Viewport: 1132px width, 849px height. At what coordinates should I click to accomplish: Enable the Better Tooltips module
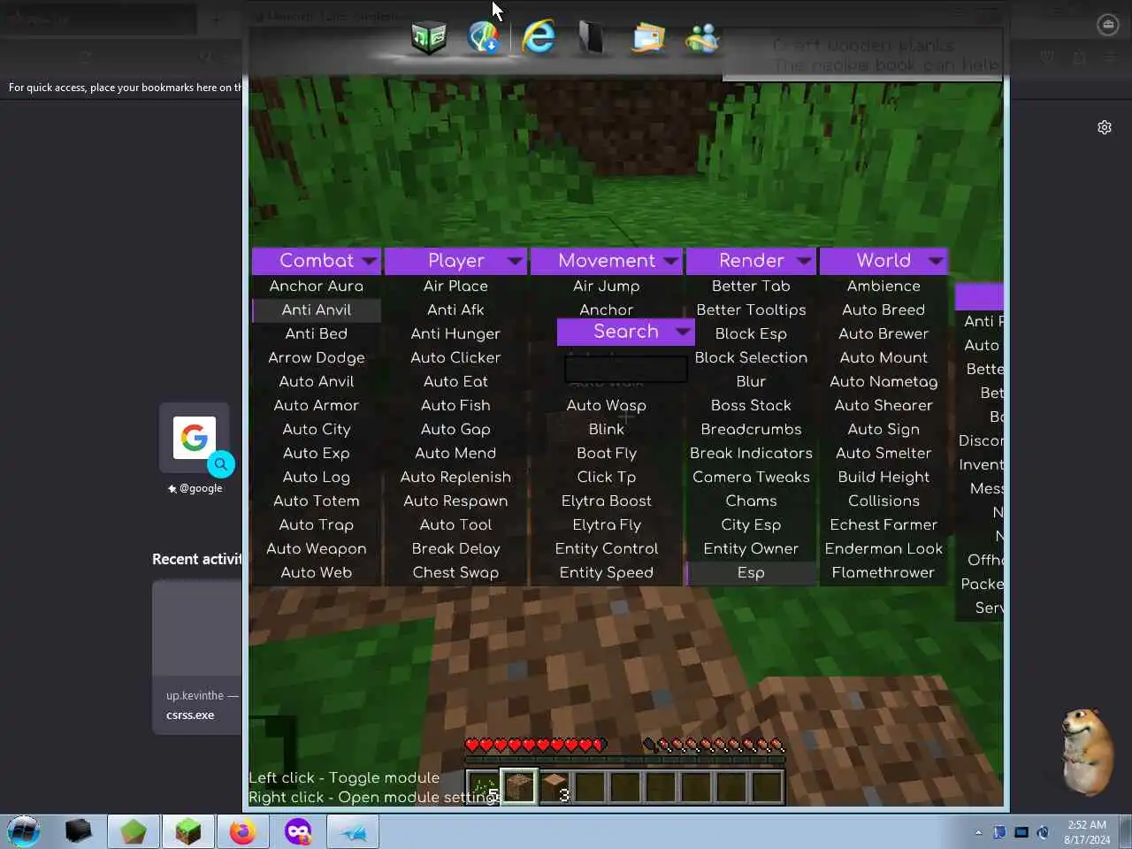[x=751, y=310]
